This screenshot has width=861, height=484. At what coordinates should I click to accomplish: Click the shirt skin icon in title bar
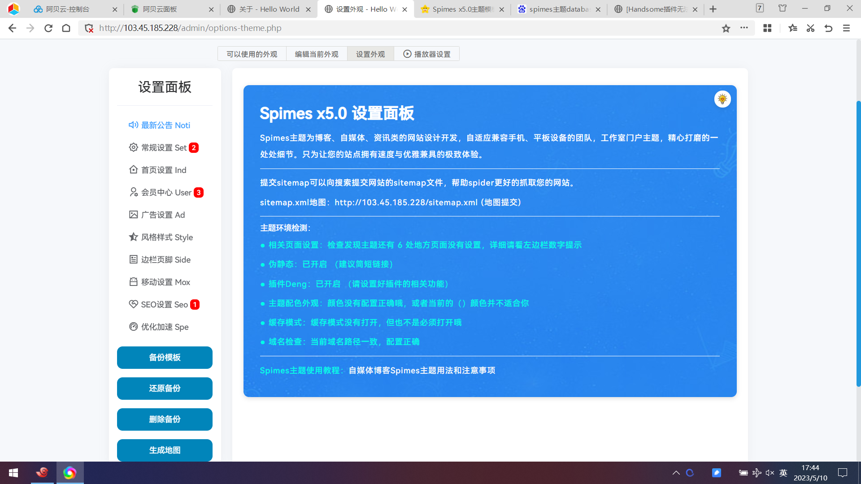[x=783, y=8]
